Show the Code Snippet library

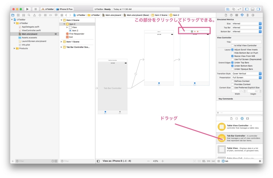[237, 118]
